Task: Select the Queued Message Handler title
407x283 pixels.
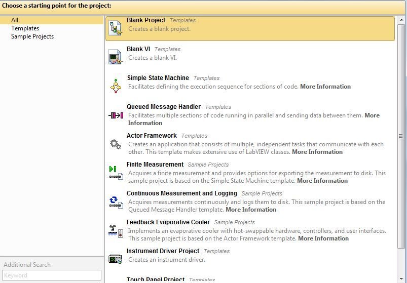Action: (x=164, y=107)
